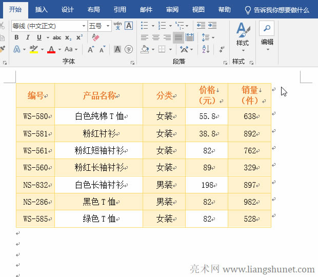This screenshot has width=318, height=277.
Task: Apply the yellow text highlight color
Action: coord(33,49)
